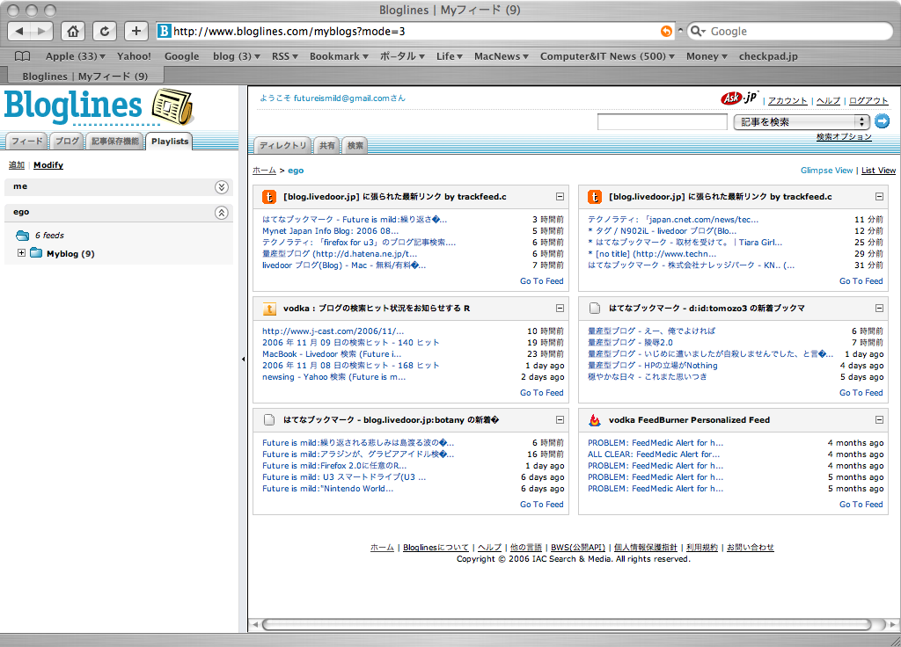Expand the 'me' playlist section

(x=221, y=187)
